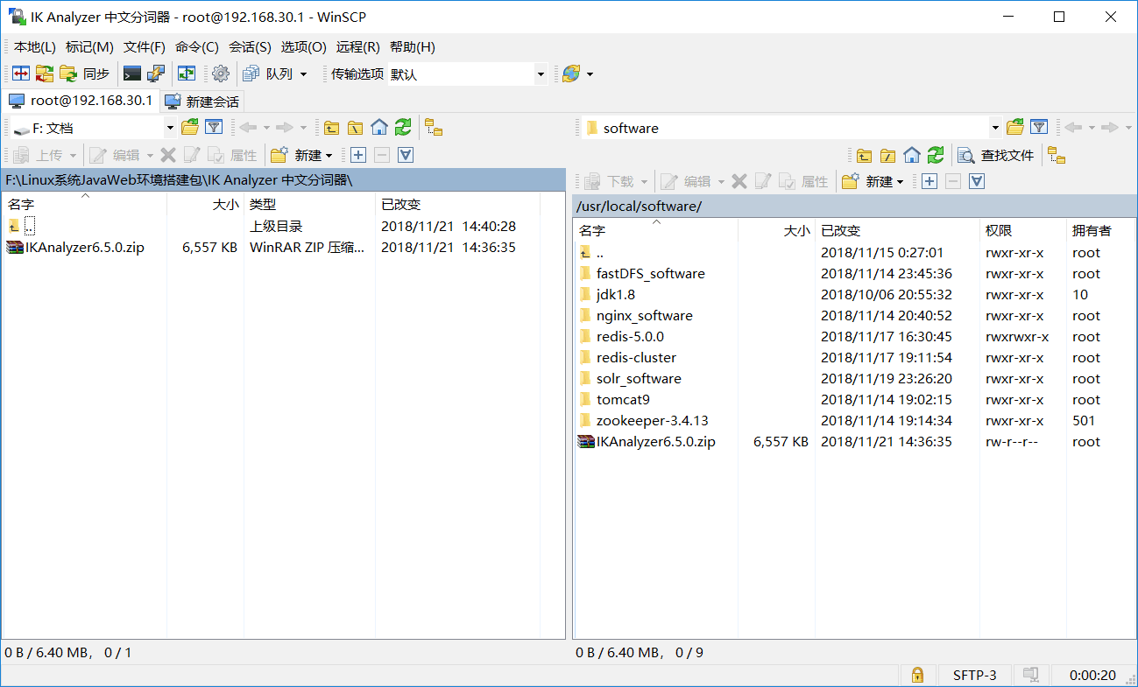Open the 远程(R) menu
Image resolution: width=1138 pixels, height=687 pixels.
[358, 47]
